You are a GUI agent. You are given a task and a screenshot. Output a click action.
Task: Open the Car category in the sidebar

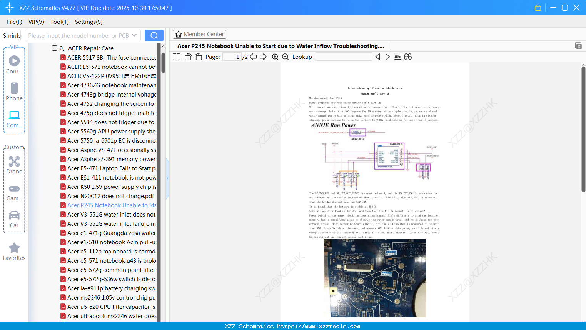click(14, 219)
